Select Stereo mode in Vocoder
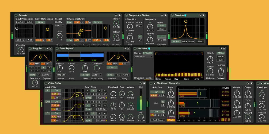Screen dimensions: 269x134 coord(221,56)
